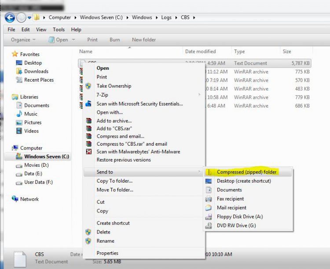
Task: Click the Forward navigation arrow button
Action: [x=21, y=18]
